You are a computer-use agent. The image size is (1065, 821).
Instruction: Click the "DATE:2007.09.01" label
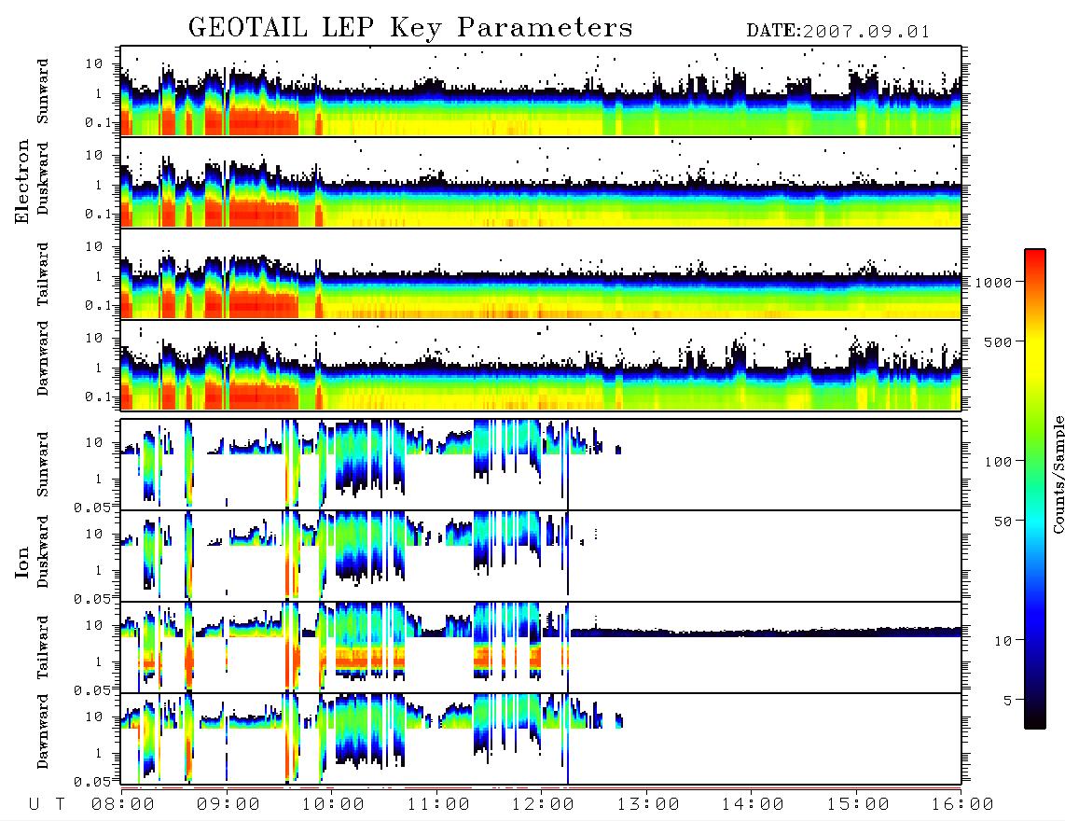pos(837,32)
